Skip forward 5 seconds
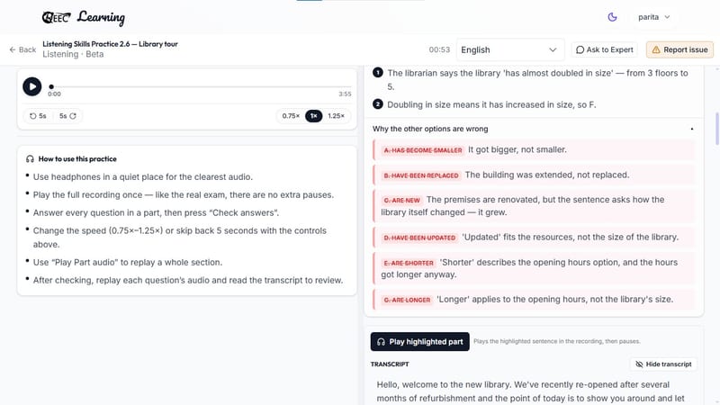Screen dimensions: 720x405 point(67,116)
